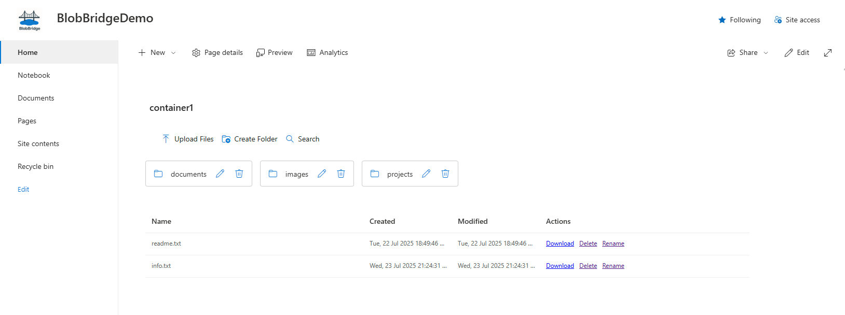Delete the images folder using trash icon
The width and height of the screenshot is (845, 315).
341,174
